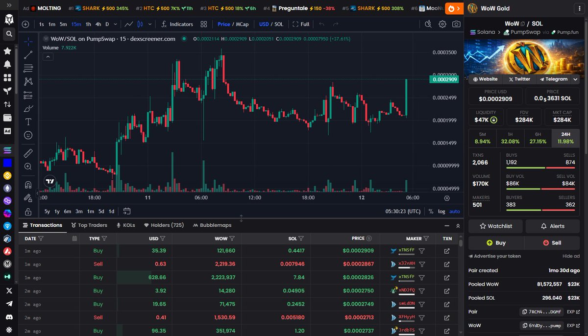The image size is (588, 336).
Task: Toggle Full screen chart mode
Action: [x=301, y=24]
